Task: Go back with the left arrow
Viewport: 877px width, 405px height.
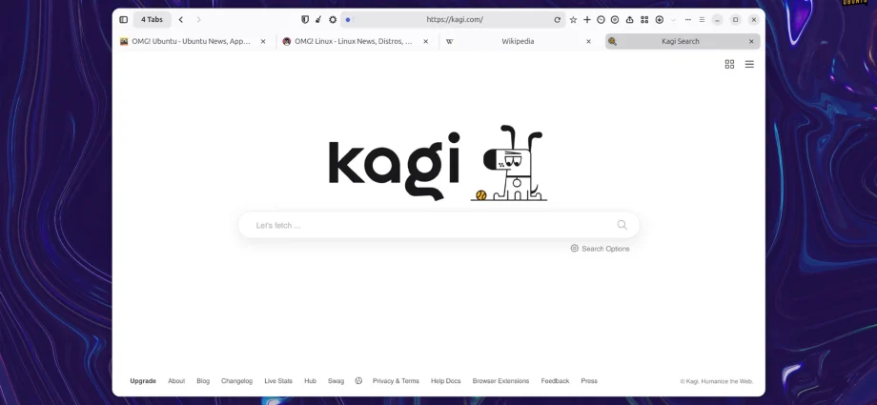Action: (x=181, y=20)
